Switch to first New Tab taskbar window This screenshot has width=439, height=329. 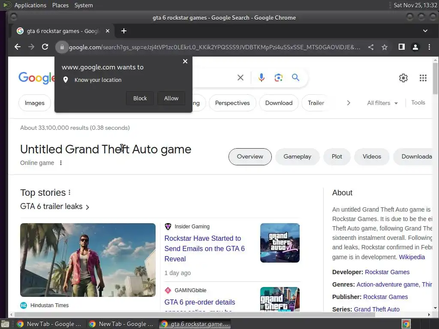[x=49, y=324]
